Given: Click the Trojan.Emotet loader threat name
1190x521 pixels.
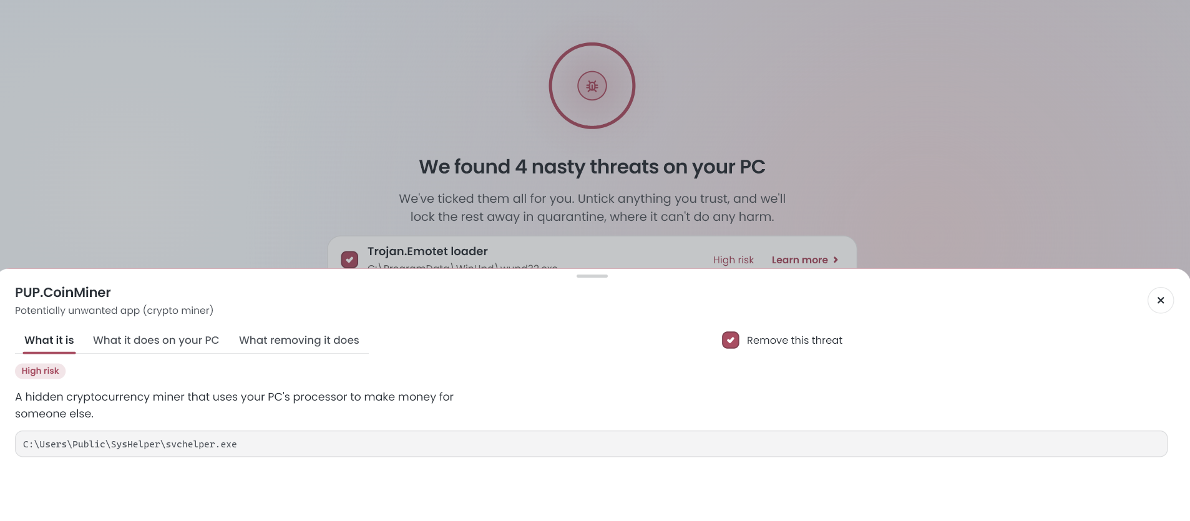Looking at the screenshot, I should (427, 251).
